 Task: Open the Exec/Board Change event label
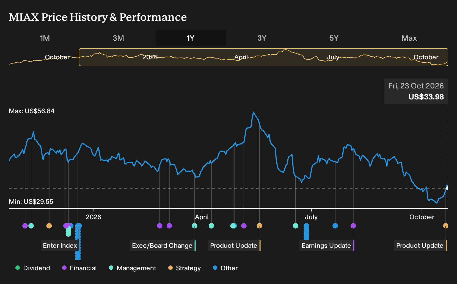coord(163,246)
